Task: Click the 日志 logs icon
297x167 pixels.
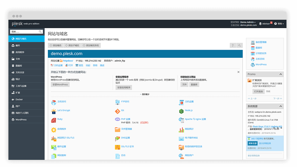Action: [117, 156]
